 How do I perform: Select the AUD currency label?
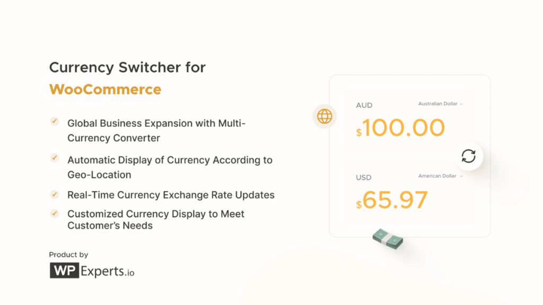(364, 105)
